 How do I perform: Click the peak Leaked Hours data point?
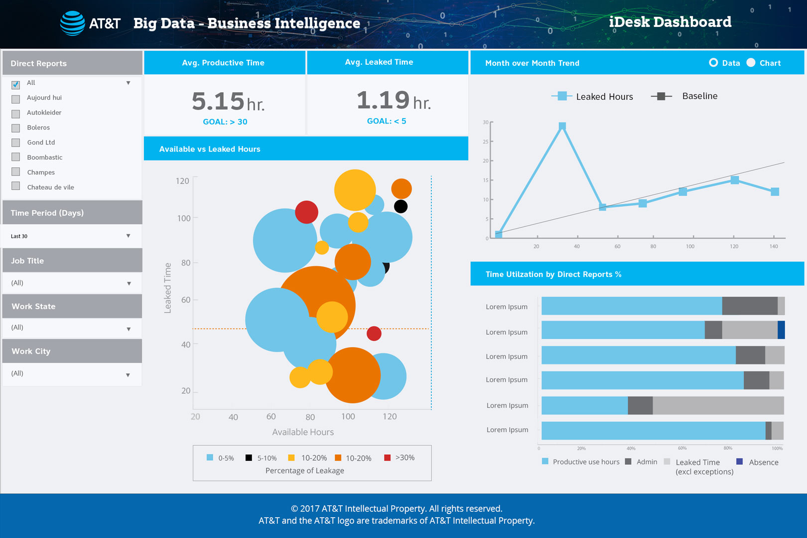(x=562, y=126)
